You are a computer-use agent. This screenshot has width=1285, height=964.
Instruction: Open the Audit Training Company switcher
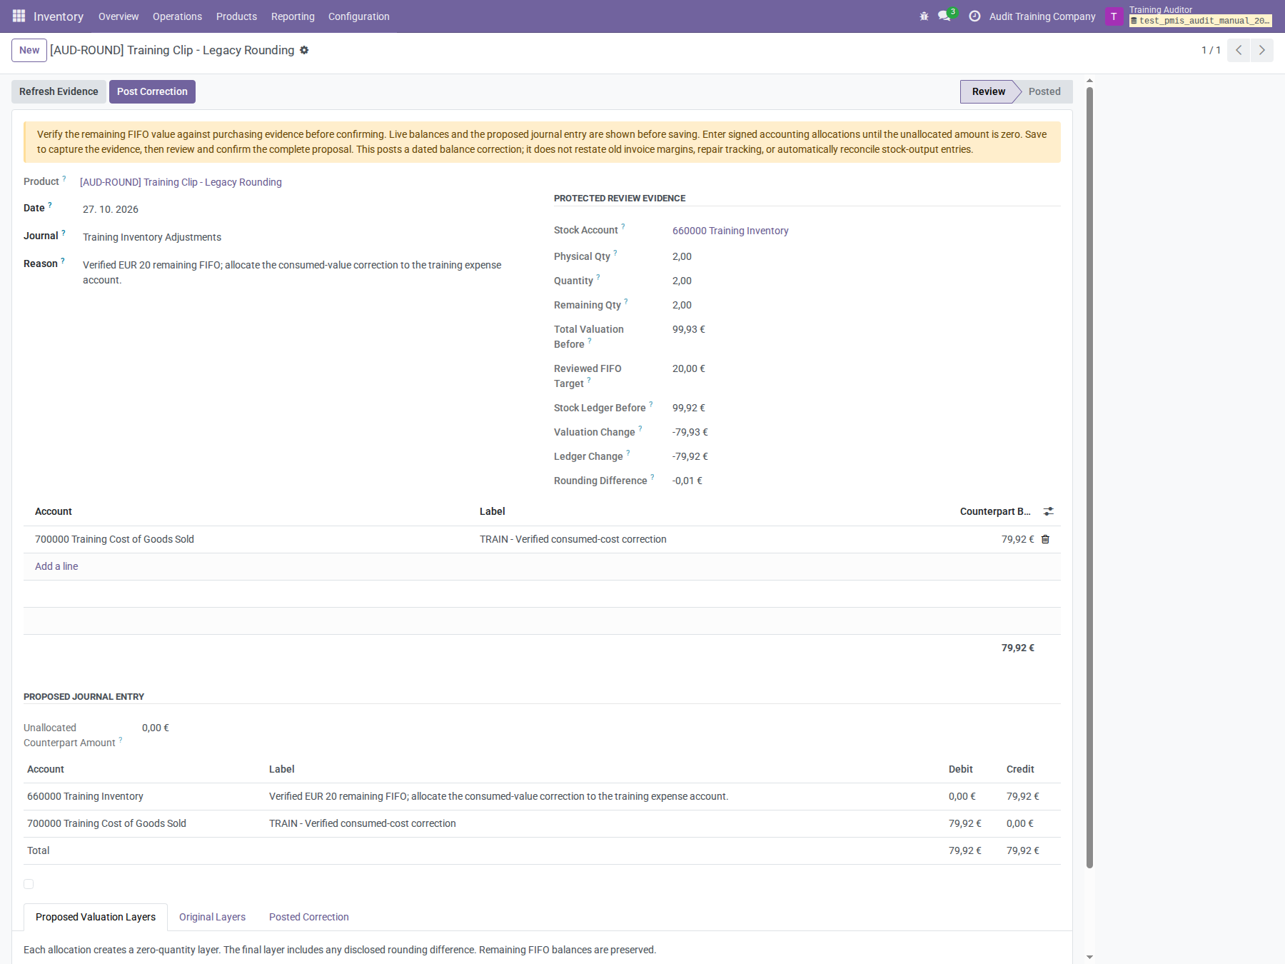pyautogui.click(x=1042, y=16)
